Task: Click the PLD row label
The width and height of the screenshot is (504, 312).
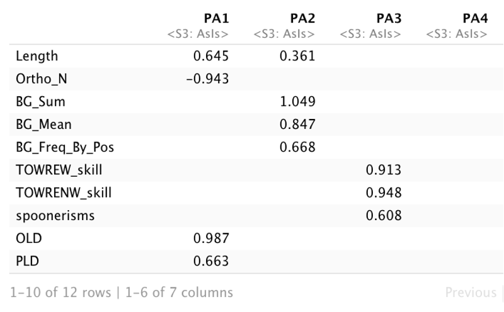Action: (27, 261)
